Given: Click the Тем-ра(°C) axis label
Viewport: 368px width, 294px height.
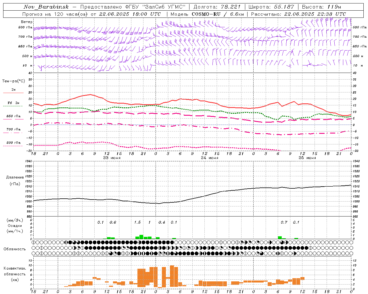Looking at the screenshot, I should pyautogui.click(x=14, y=81).
